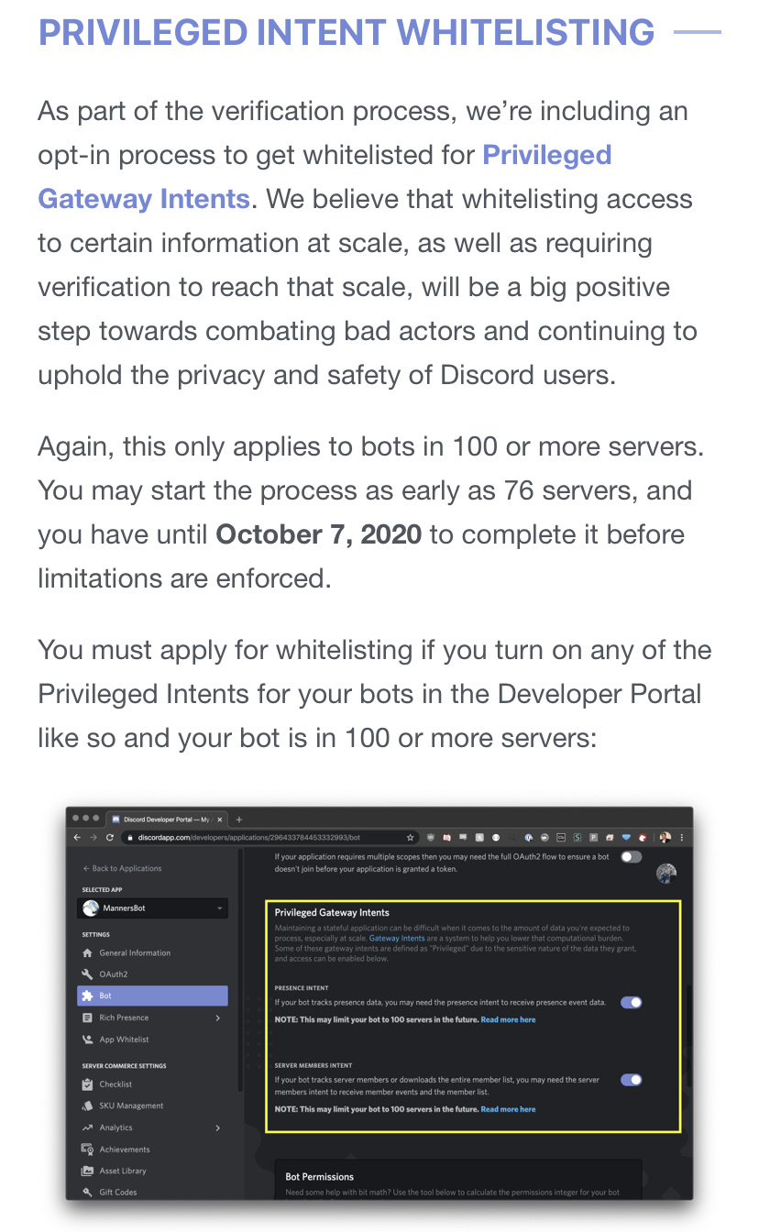Open the Checklist under Server Commerce Settings

114,1083
